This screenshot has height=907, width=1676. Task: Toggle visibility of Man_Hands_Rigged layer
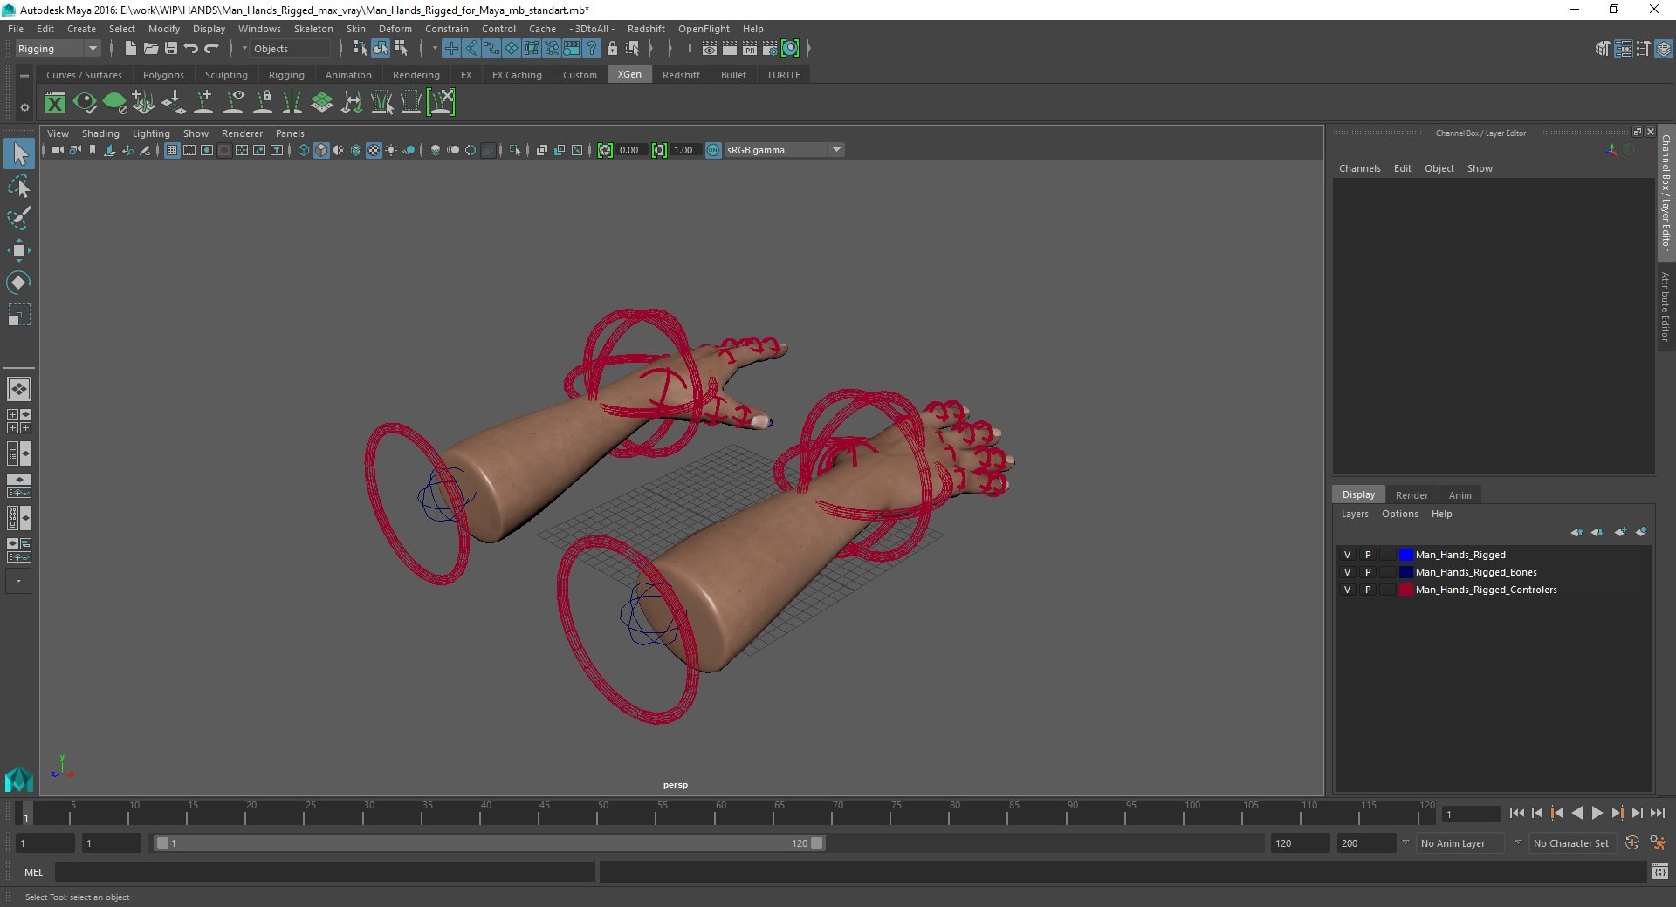coord(1347,555)
